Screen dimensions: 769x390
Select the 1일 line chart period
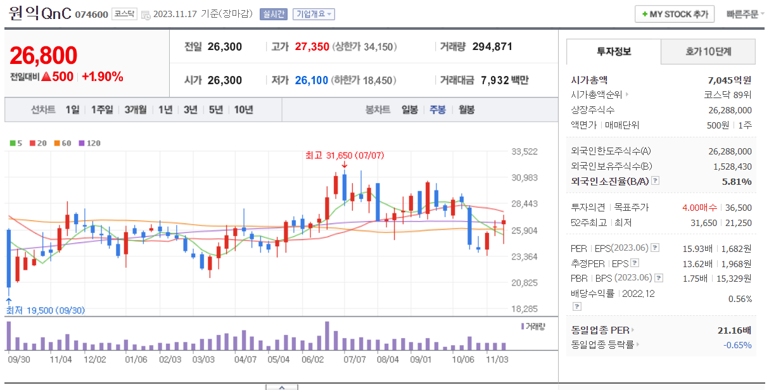click(72, 110)
